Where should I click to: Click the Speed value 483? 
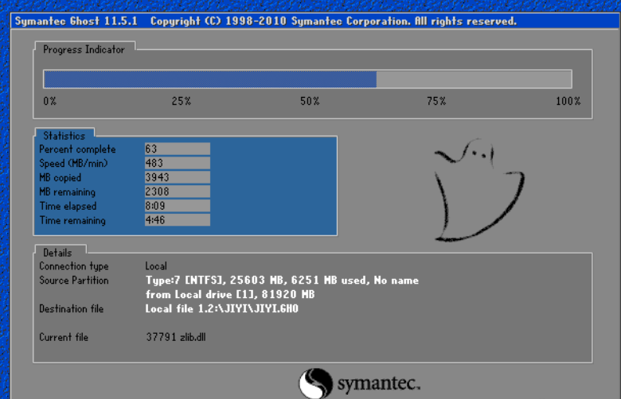[x=177, y=163]
